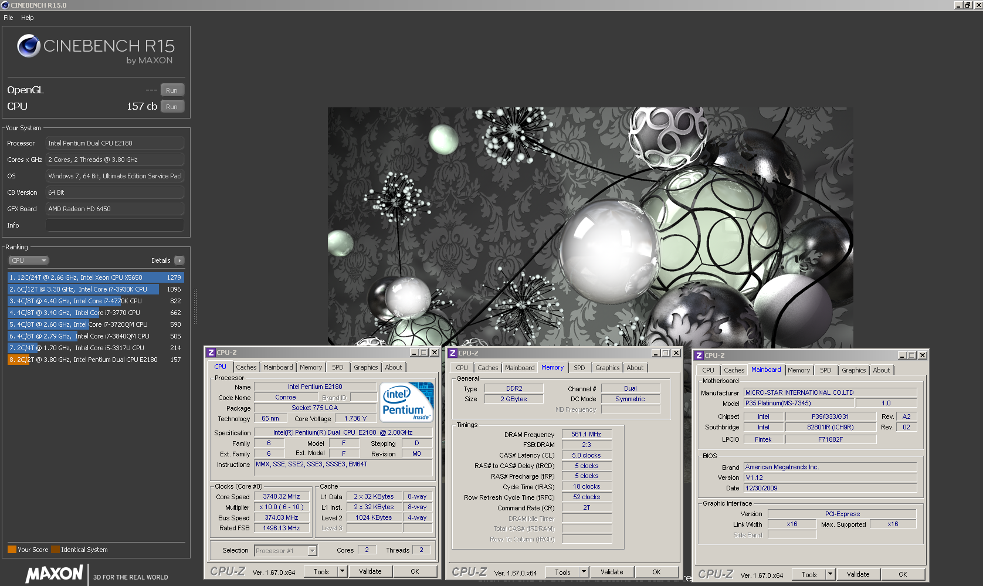This screenshot has height=586, width=983.
Task: Open About tab in first CPU-Z window
Action: [394, 367]
